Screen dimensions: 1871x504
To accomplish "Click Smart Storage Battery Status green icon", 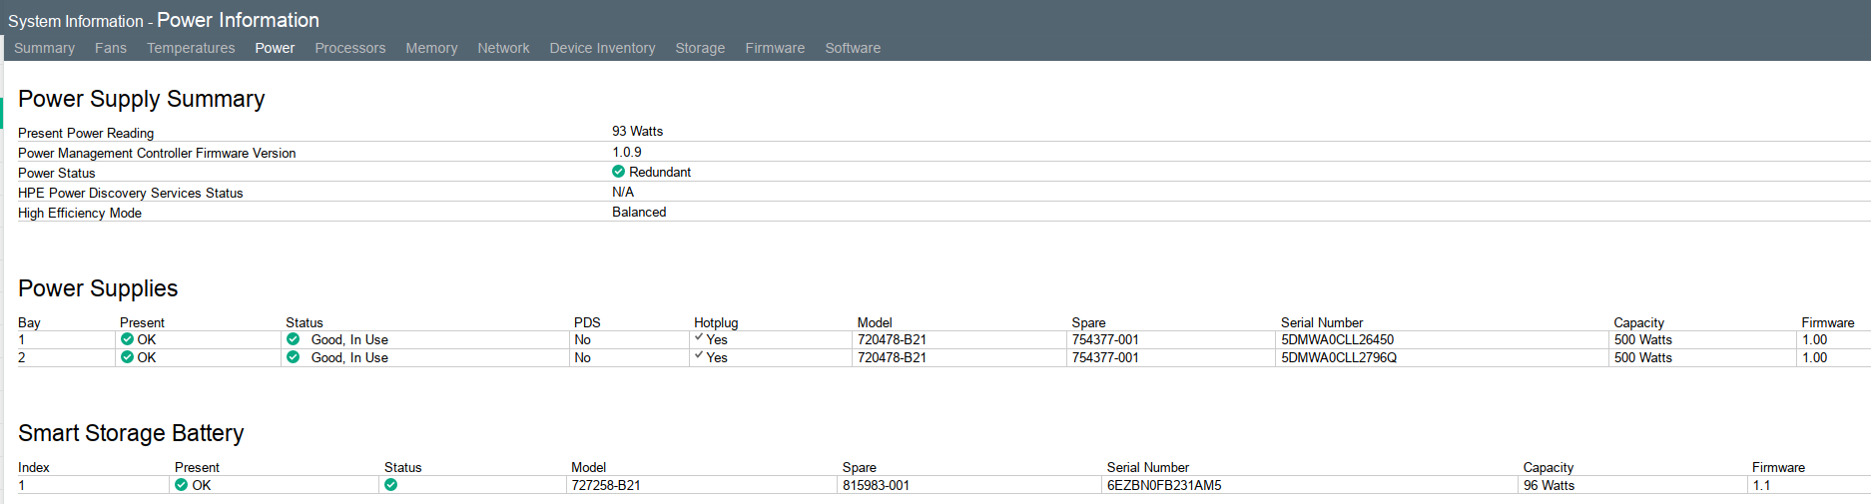I will pyautogui.click(x=390, y=485).
